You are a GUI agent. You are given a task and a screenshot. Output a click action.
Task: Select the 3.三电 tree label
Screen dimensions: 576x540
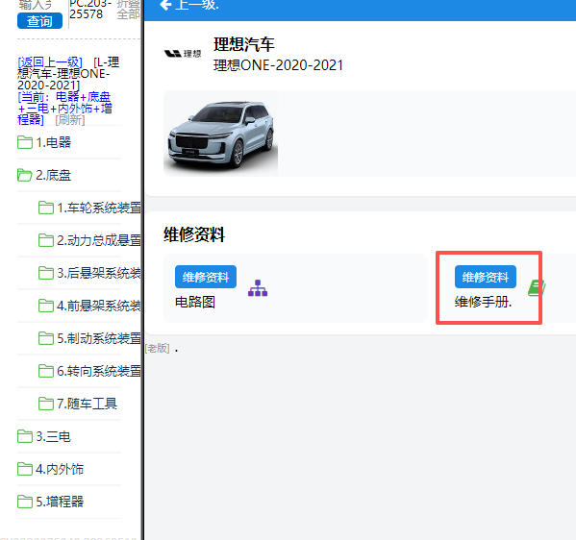pos(53,436)
